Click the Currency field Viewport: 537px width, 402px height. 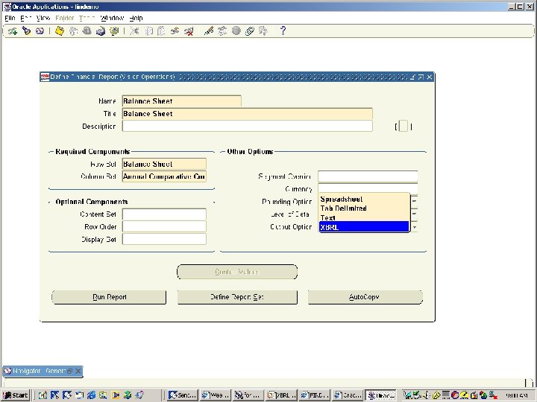tap(368, 188)
